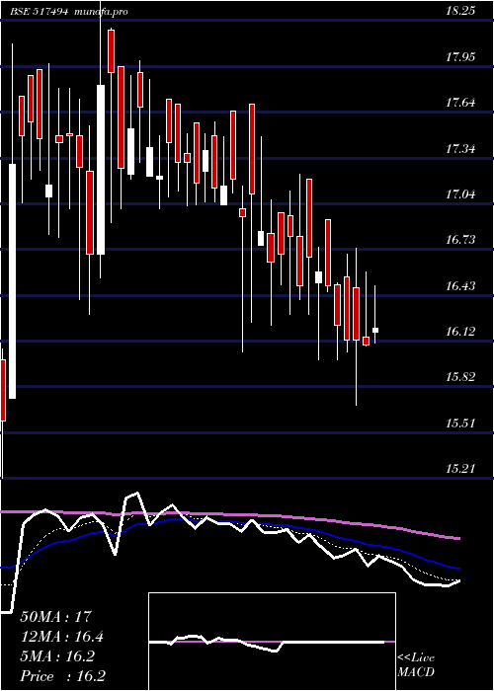This screenshot has height=691, width=494.
Task: Click the 12MA : 16.4 readout
Action: (62, 637)
